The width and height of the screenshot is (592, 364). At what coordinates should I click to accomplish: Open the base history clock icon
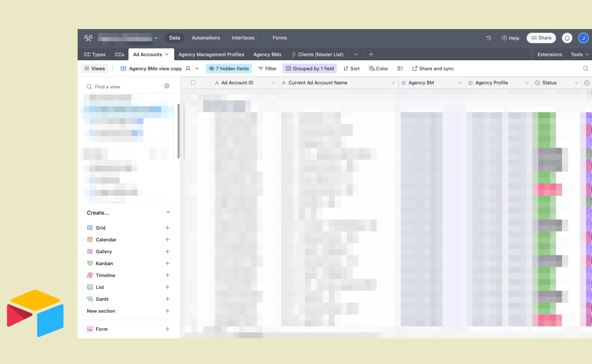(488, 38)
